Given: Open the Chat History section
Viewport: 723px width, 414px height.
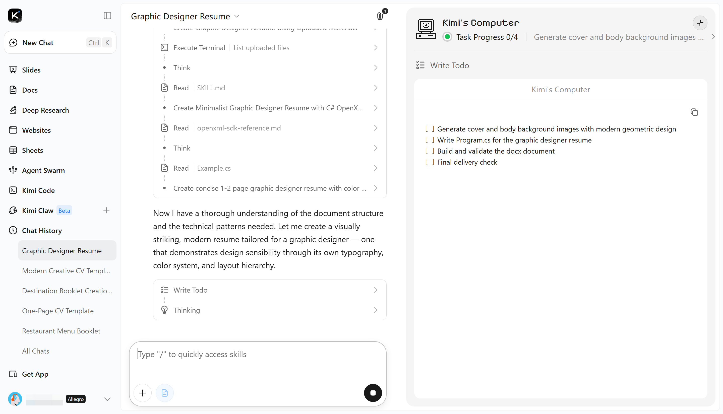Looking at the screenshot, I should [60, 230].
